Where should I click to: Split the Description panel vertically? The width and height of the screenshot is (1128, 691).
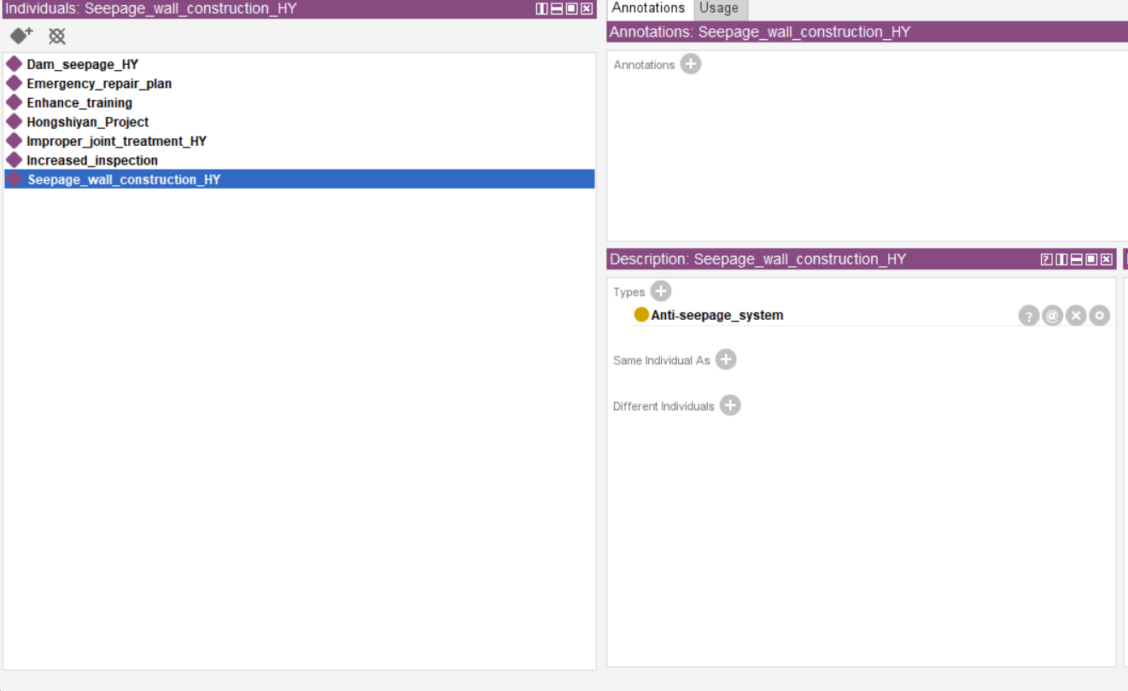tap(1061, 259)
